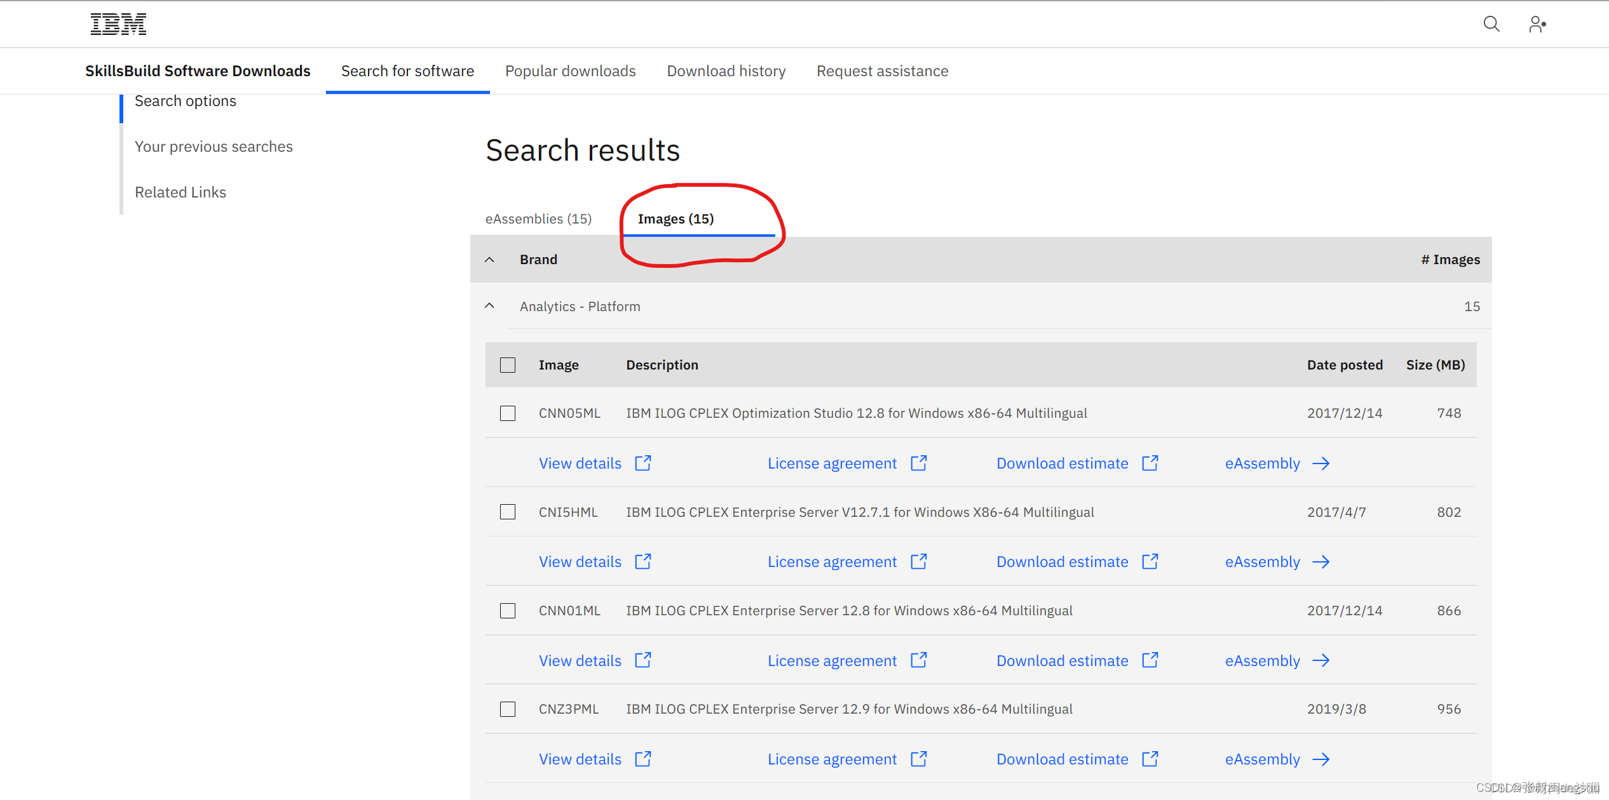Viewport: 1609px width, 800px height.
Task: Open the Popular downloads tab
Action: (x=570, y=71)
